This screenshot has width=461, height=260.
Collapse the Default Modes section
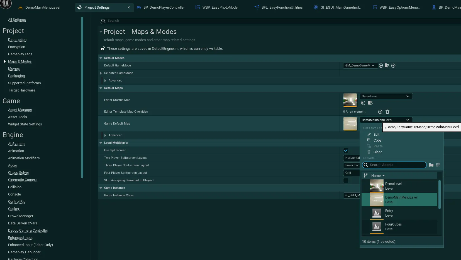(x=101, y=58)
